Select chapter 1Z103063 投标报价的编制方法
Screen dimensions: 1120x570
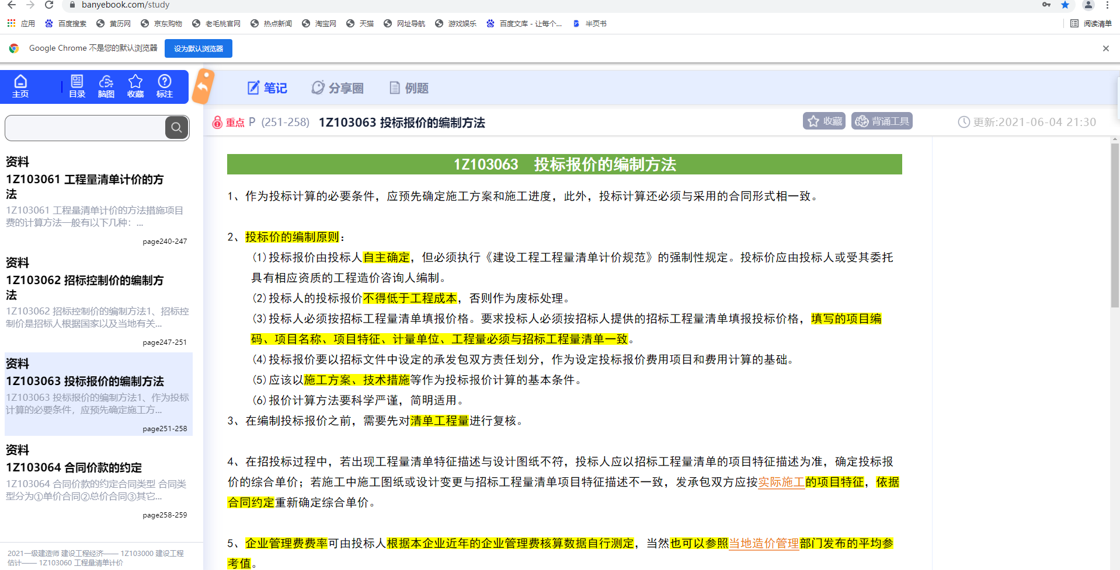(85, 381)
